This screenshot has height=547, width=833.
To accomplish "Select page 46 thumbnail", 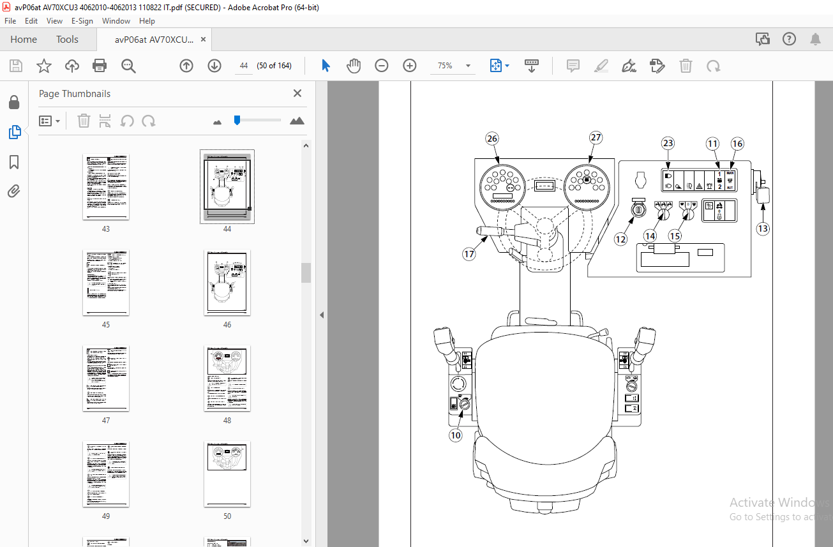I will click(x=227, y=283).
